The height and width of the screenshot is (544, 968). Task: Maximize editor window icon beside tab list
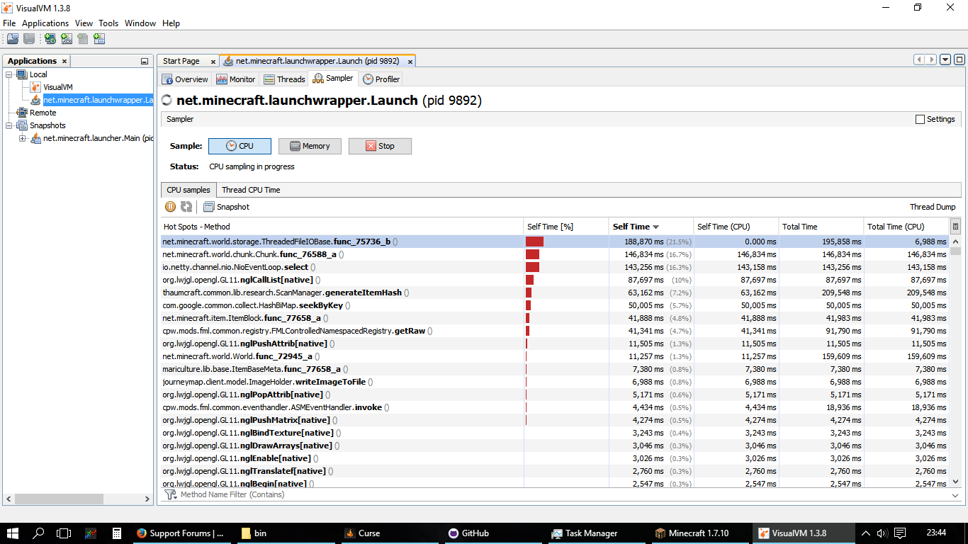(959, 59)
